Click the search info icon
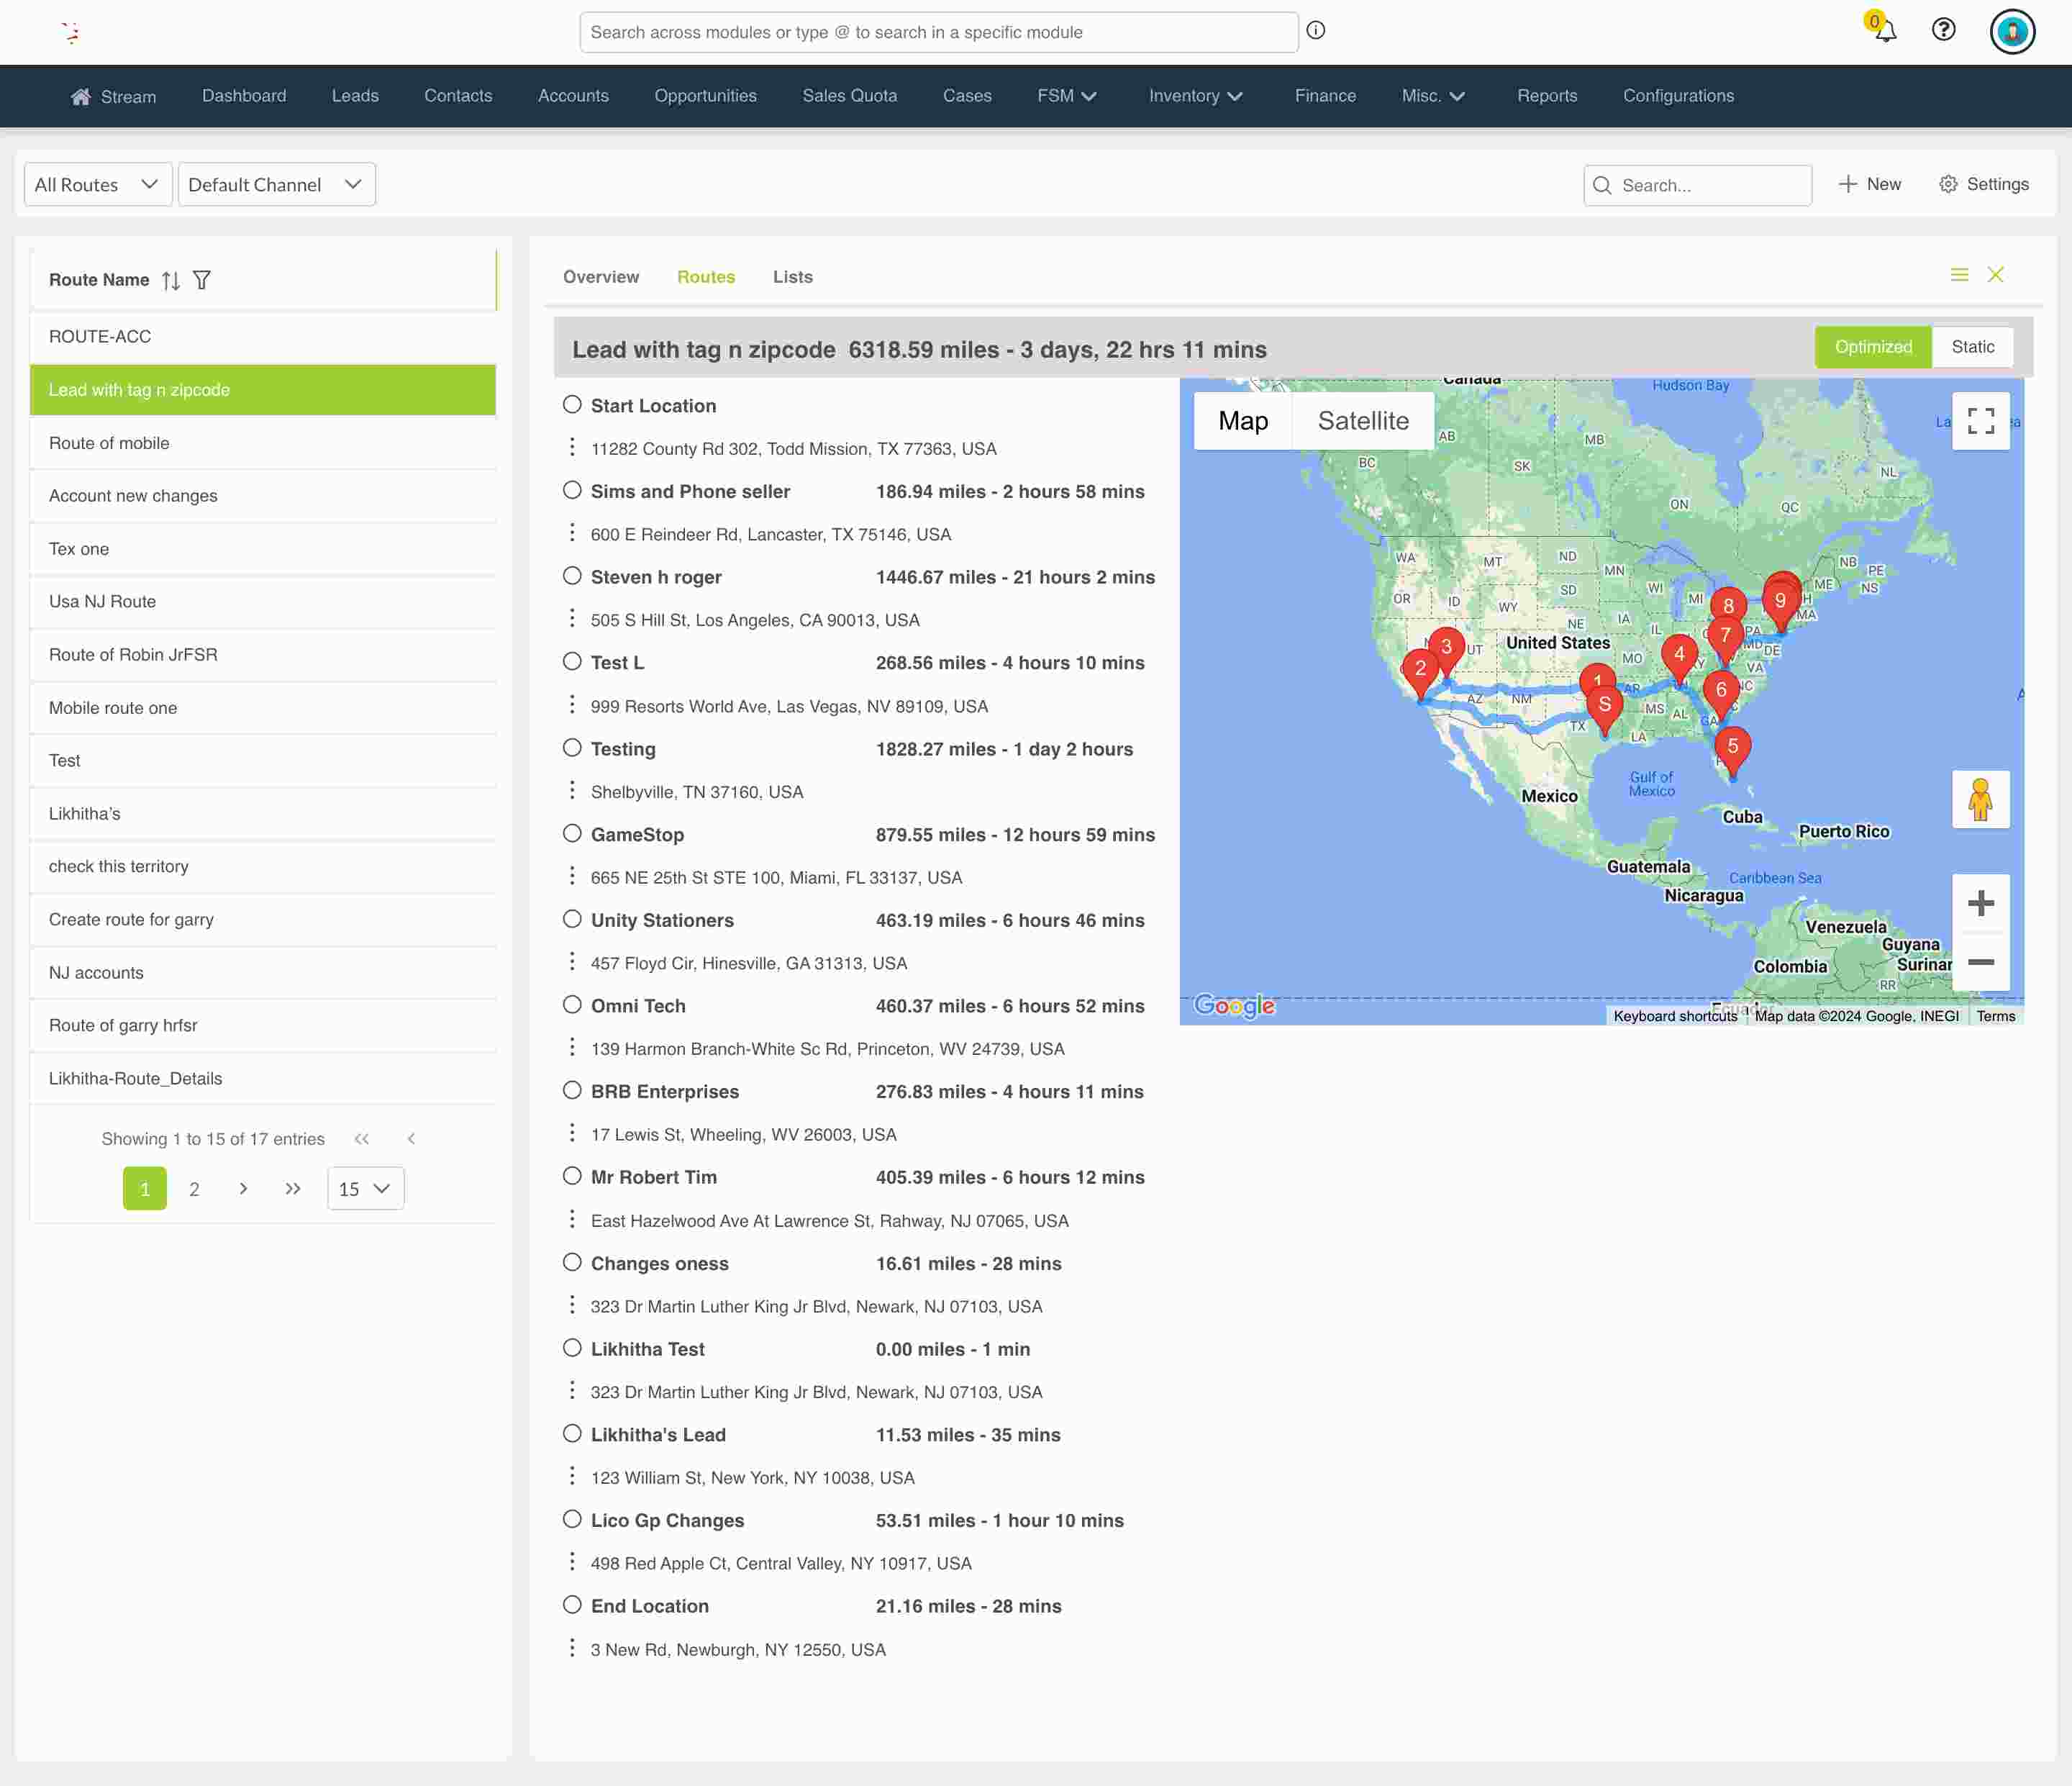 point(1316,31)
